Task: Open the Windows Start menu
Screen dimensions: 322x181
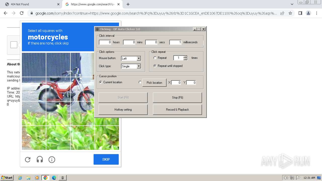Action: tap(7, 178)
